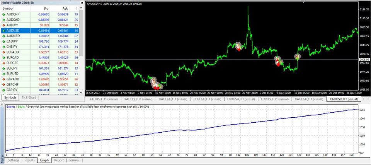The width and height of the screenshot is (371, 165).
Task: Click CHFJPY bid 171.344
Action: click(44, 47)
